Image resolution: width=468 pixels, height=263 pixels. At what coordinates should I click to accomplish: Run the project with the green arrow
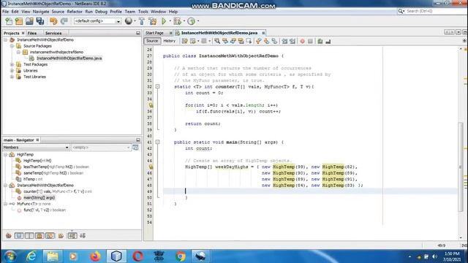coord(164,21)
